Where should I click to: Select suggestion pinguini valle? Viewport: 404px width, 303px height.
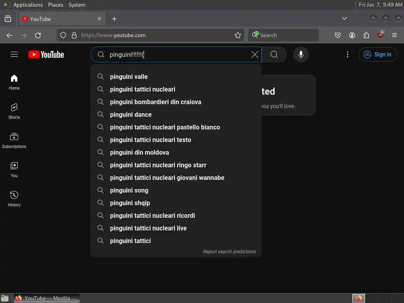[x=176, y=77]
